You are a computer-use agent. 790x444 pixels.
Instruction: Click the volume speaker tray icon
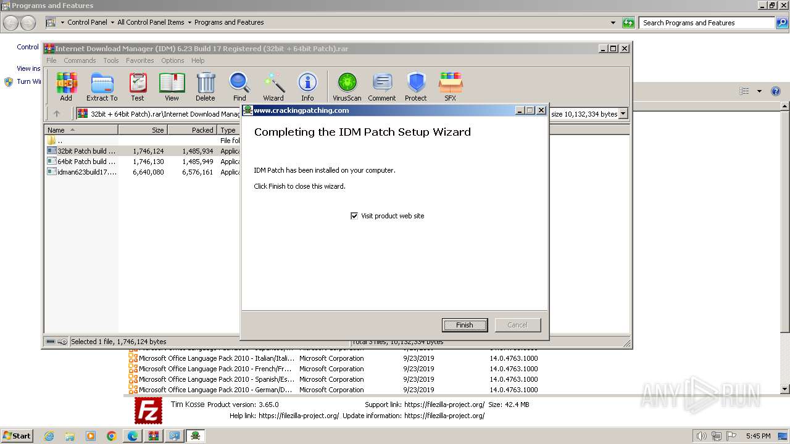(701, 436)
